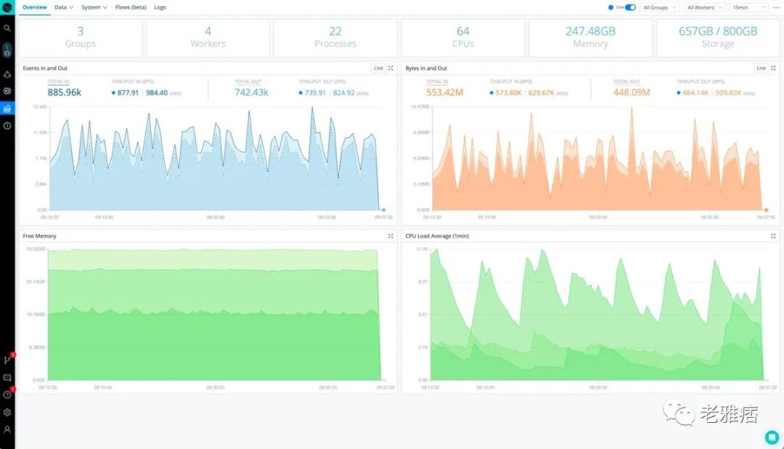
Task: Click the orange end marker on bytes chart
Action: tap(766, 210)
